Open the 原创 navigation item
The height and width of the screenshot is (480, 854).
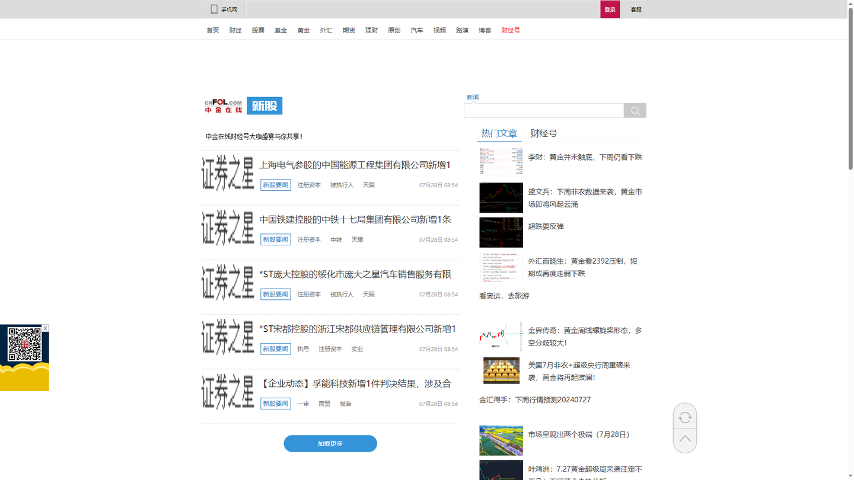point(394,30)
